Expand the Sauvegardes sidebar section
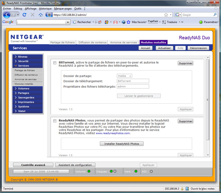The width and height of the screenshot is (221, 193). pyautogui.click(x=28, y=97)
